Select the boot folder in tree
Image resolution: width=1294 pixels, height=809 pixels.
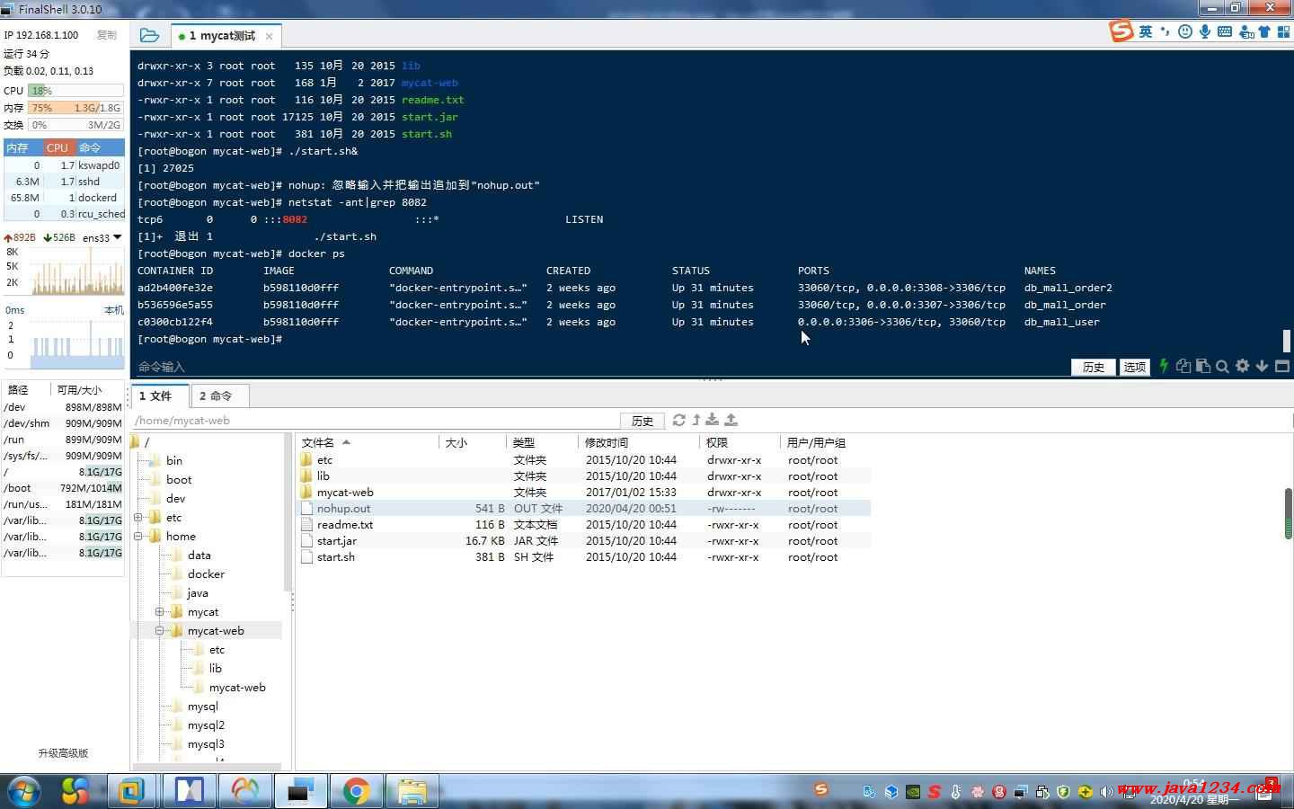click(x=179, y=480)
